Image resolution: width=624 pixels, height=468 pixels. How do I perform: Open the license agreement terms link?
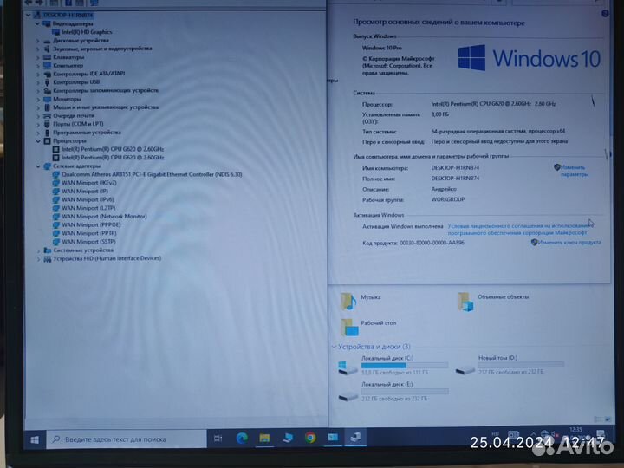click(x=520, y=229)
